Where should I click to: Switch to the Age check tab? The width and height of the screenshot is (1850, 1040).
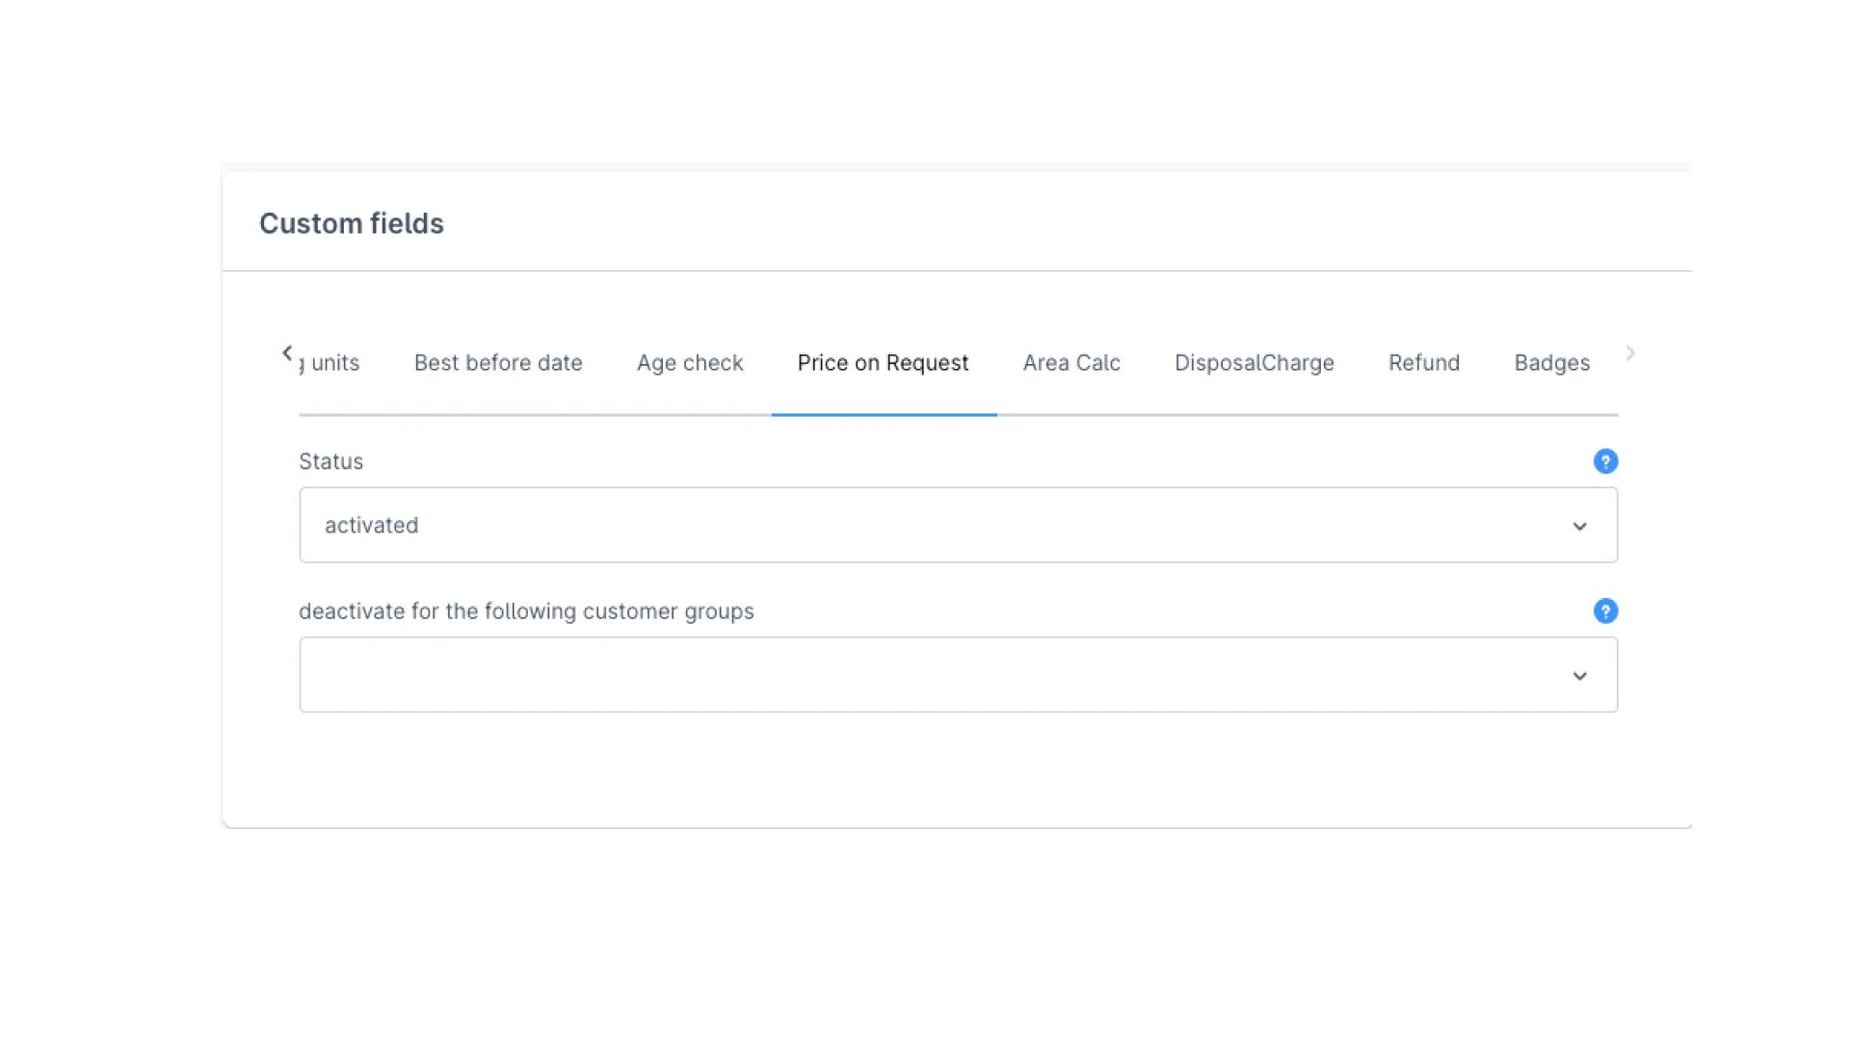point(690,363)
